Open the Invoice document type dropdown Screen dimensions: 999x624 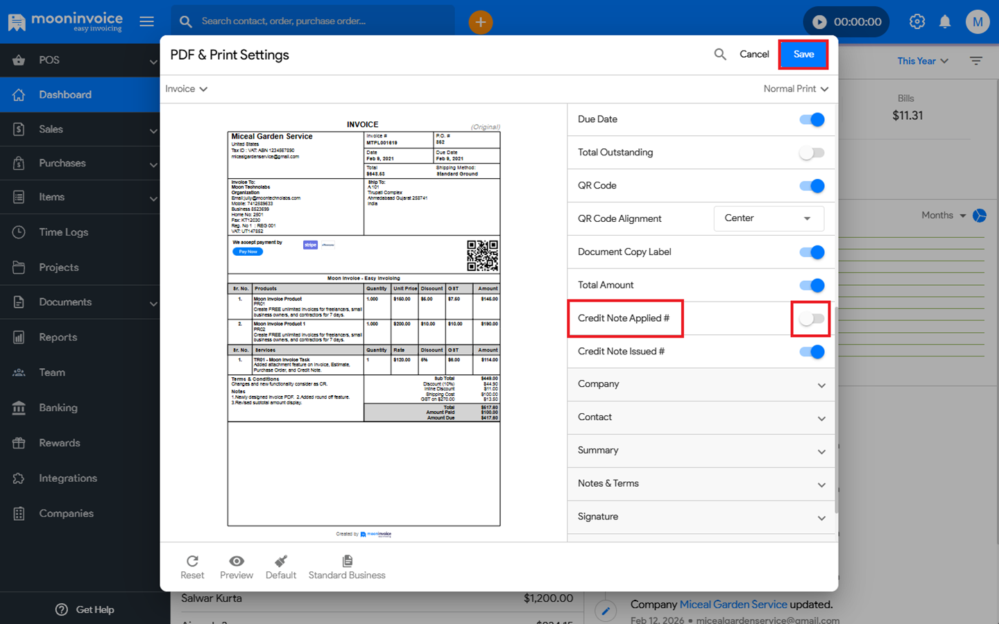[187, 89]
